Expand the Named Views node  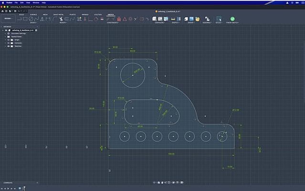click(x=5, y=37)
